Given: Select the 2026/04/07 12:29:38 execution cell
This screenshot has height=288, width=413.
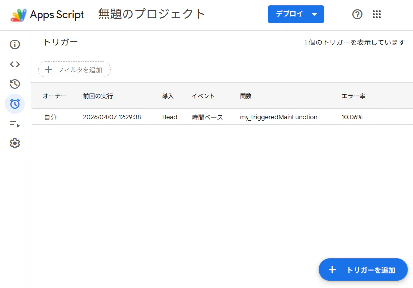Looking at the screenshot, I should point(112,117).
